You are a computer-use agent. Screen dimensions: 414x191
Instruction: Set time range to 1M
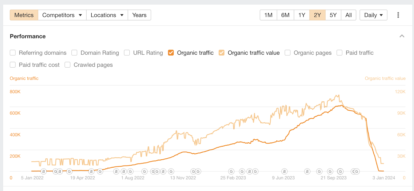pos(268,15)
